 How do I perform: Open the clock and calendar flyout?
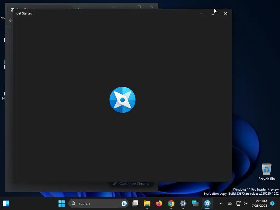[x=259, y=203]
